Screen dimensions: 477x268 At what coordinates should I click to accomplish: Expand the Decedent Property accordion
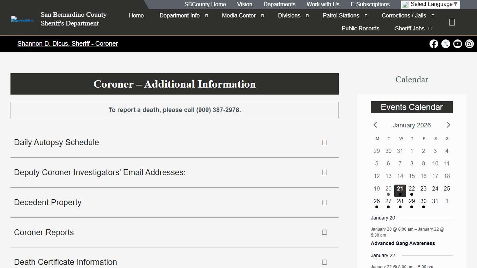pos(174,202)
